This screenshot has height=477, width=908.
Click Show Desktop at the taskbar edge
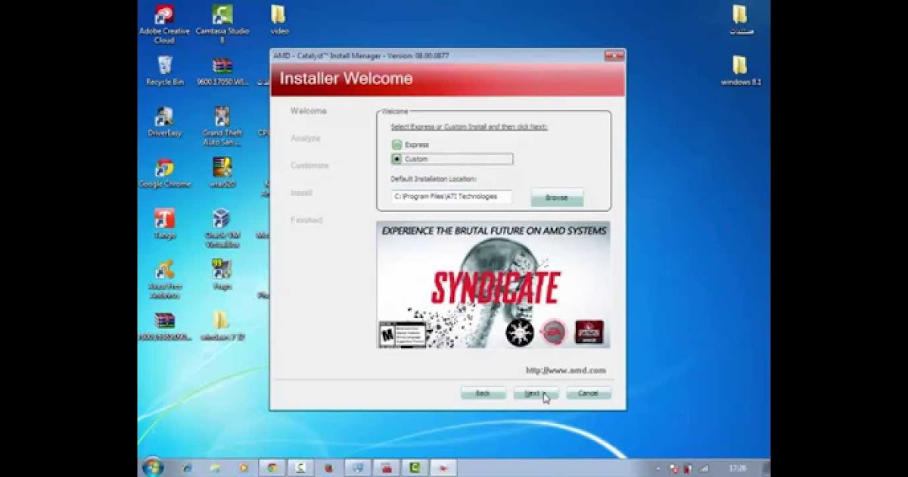[x=767, y=468]
